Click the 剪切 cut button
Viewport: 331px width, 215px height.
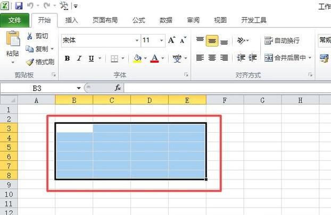[x=38, y=36]
